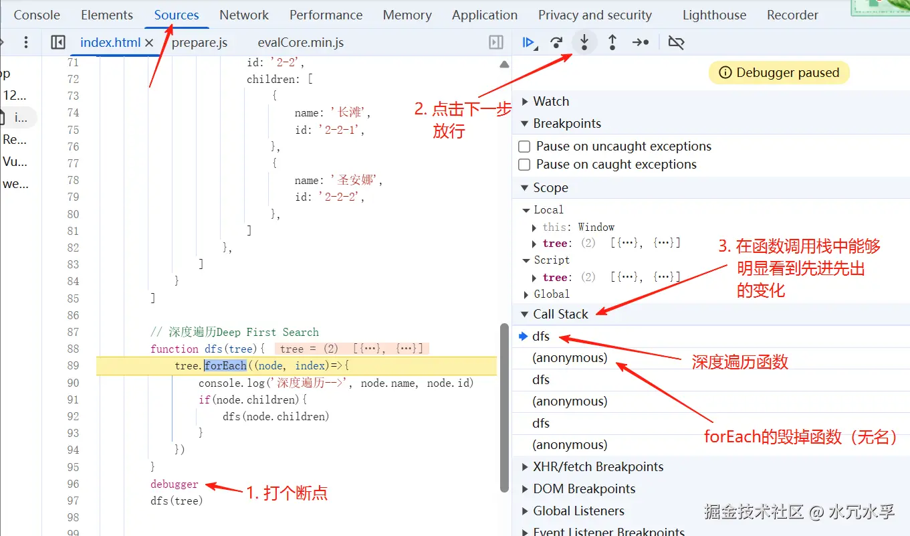This screenshot has width=910, height=536.
Task: Click the Step icon with arrow and dot
Action: pos(641,43)
